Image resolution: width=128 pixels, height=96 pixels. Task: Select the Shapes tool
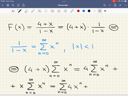39,11
